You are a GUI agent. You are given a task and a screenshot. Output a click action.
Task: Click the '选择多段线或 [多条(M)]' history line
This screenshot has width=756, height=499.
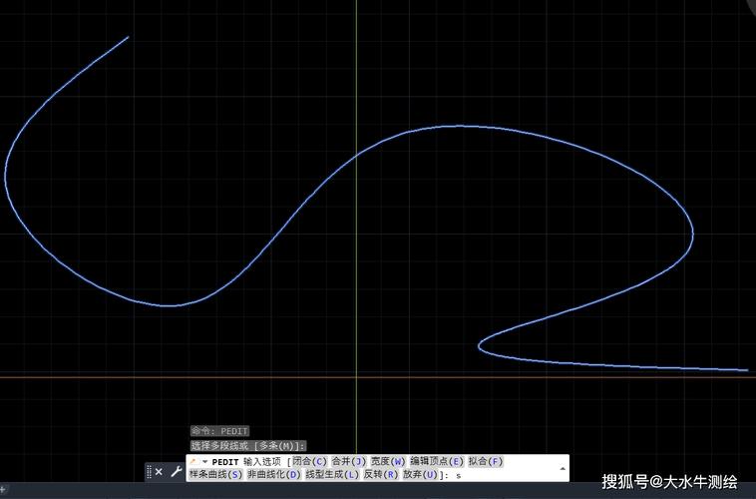[x=248, y=445]
